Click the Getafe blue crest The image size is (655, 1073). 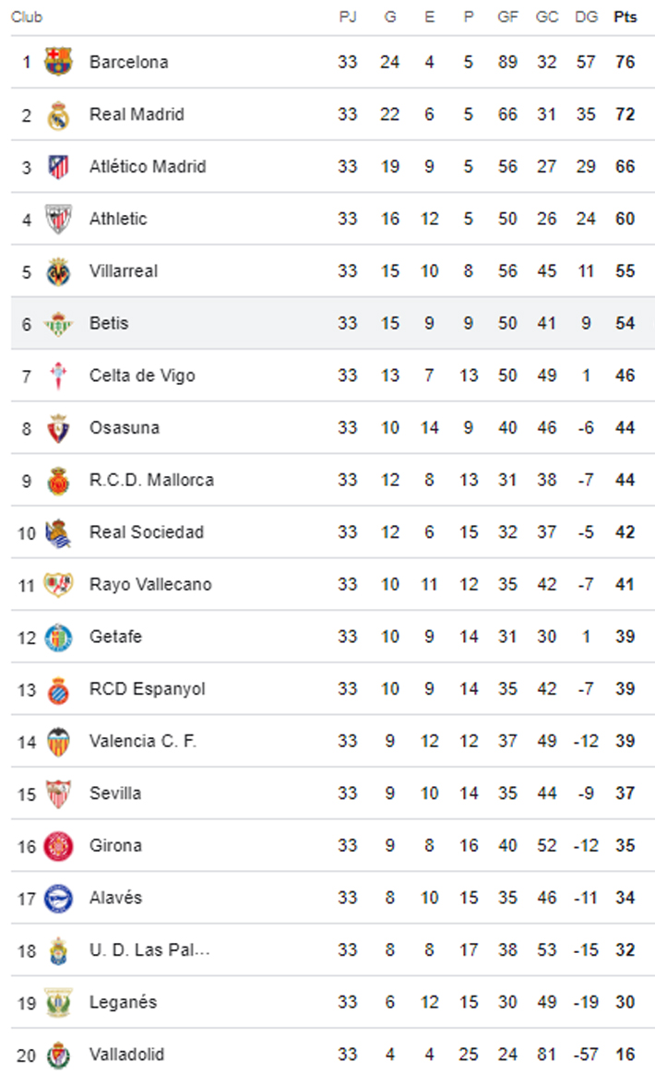coord(58,637)
